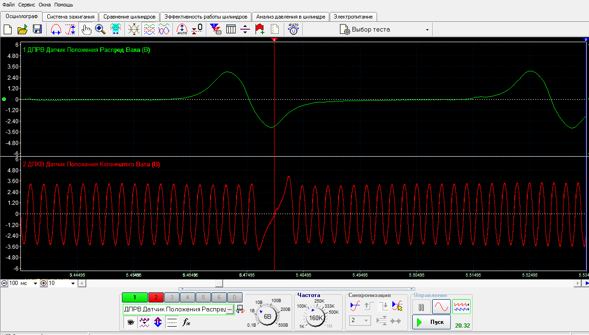Toggle green channel 1 button

pyautogui.click(x=134, y=297)
